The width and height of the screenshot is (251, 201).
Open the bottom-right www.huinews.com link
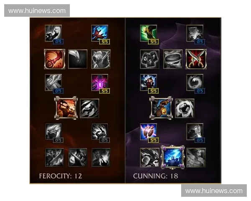214,191
